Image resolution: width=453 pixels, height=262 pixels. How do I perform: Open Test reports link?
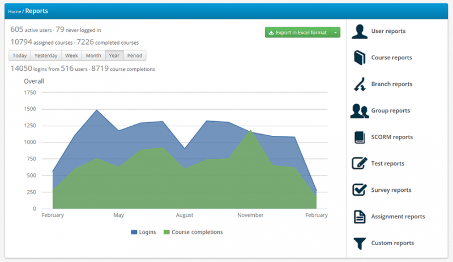(x=387, y=164)
